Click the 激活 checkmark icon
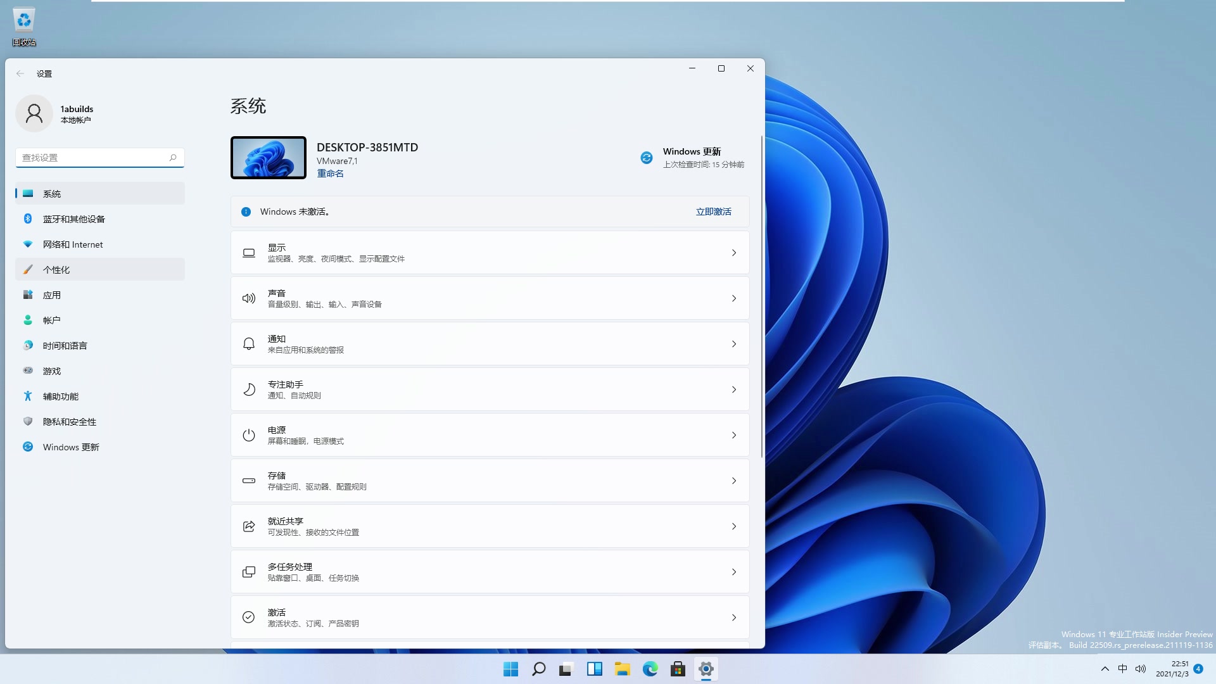Viewport: 1216px width, 684px height. tap(249, 617)
